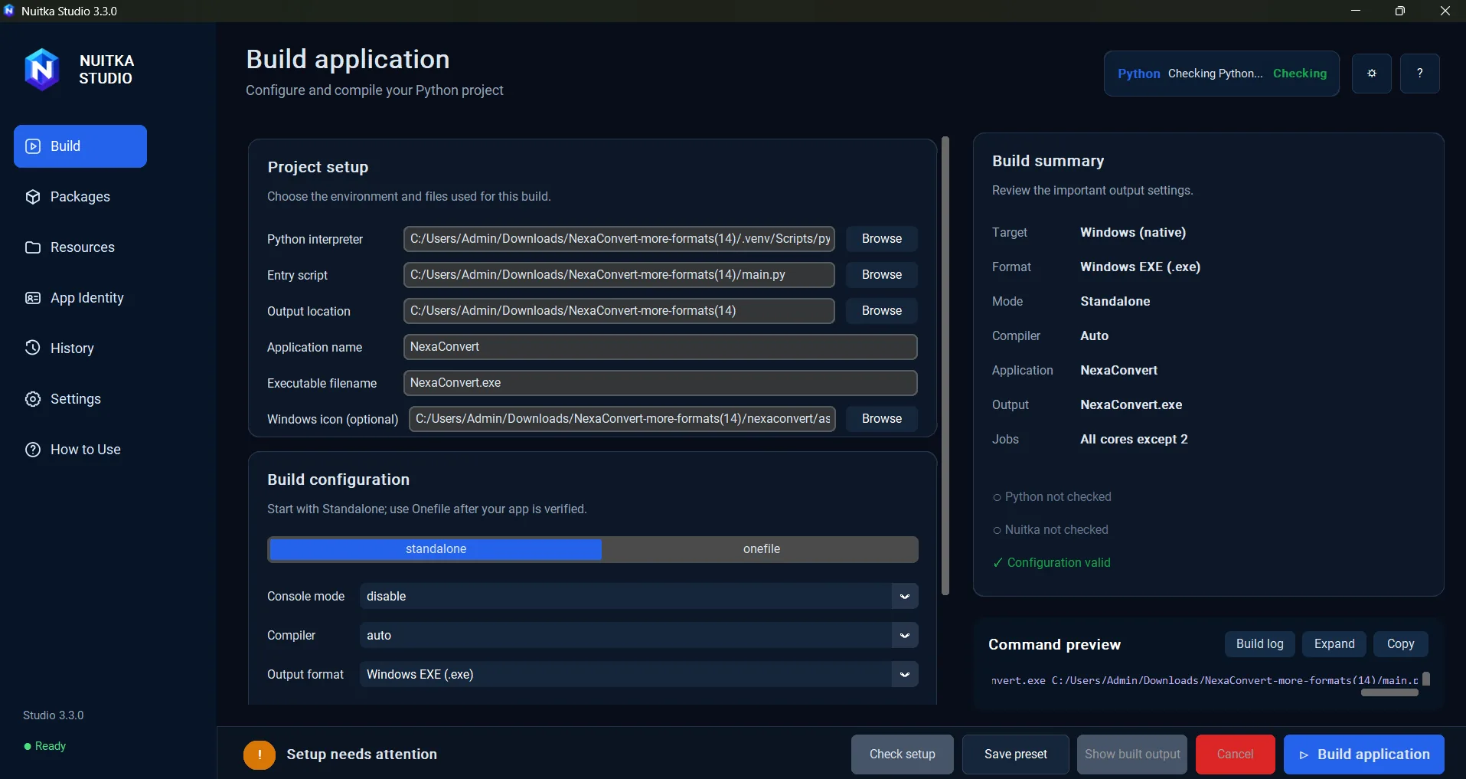Switch to onefile build mode
The height and width of the screenshot is (779, 1466).
[x=761, y=549]
